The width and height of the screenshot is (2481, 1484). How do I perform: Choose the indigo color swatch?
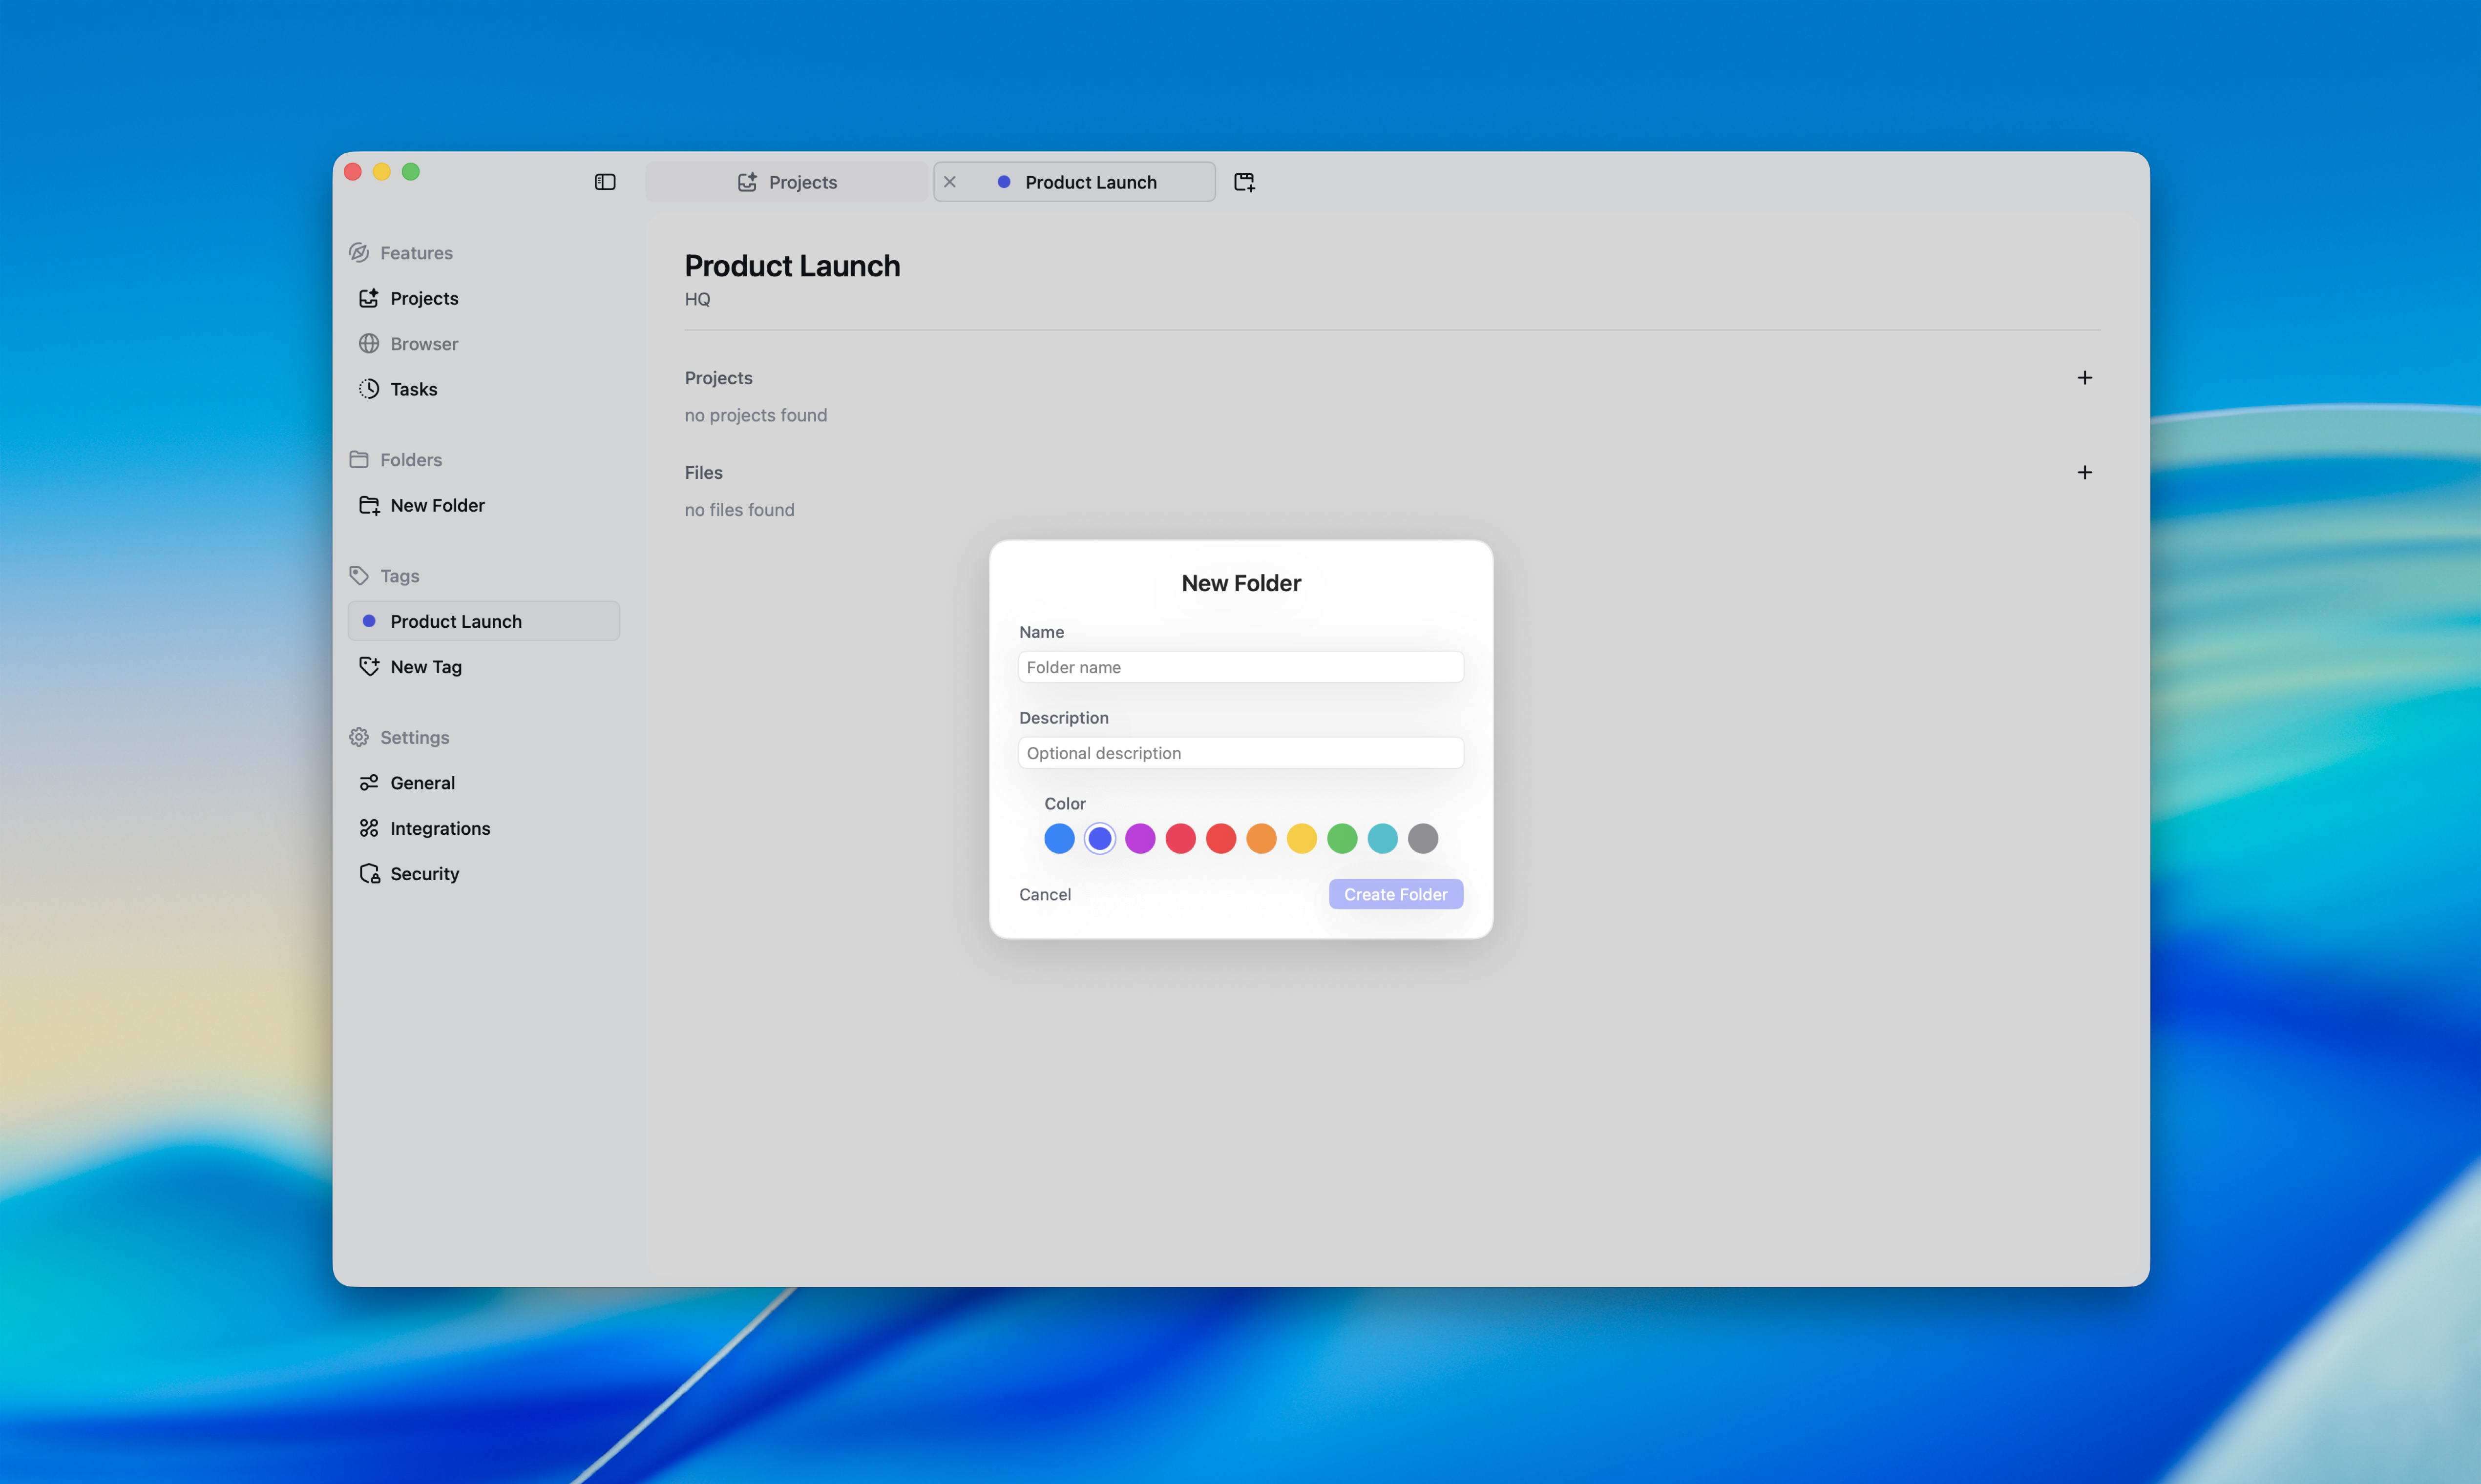tap(1099, 839)
